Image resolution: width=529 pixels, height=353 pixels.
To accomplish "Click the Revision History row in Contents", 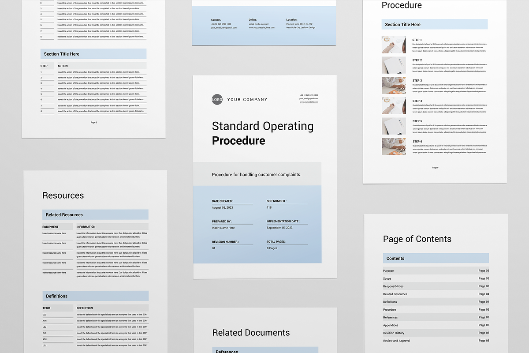I will [436, 333].
